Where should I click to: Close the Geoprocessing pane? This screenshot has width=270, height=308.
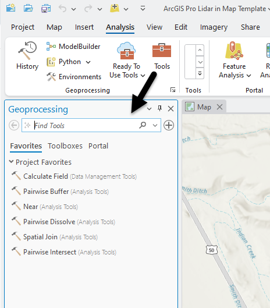click(171, 108)
